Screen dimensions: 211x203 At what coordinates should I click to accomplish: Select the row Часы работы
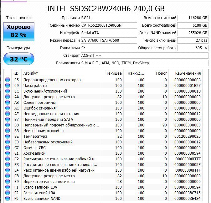coord(103,86)
